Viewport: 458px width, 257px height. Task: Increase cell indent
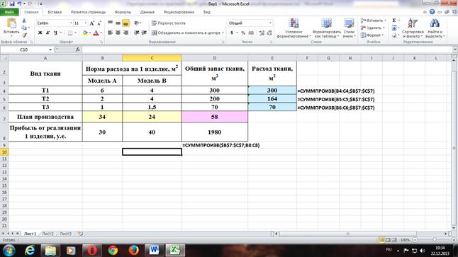click(x=144, y=33)
